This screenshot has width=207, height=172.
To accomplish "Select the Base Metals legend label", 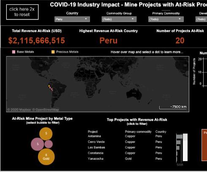I will [x=25, y=52].
